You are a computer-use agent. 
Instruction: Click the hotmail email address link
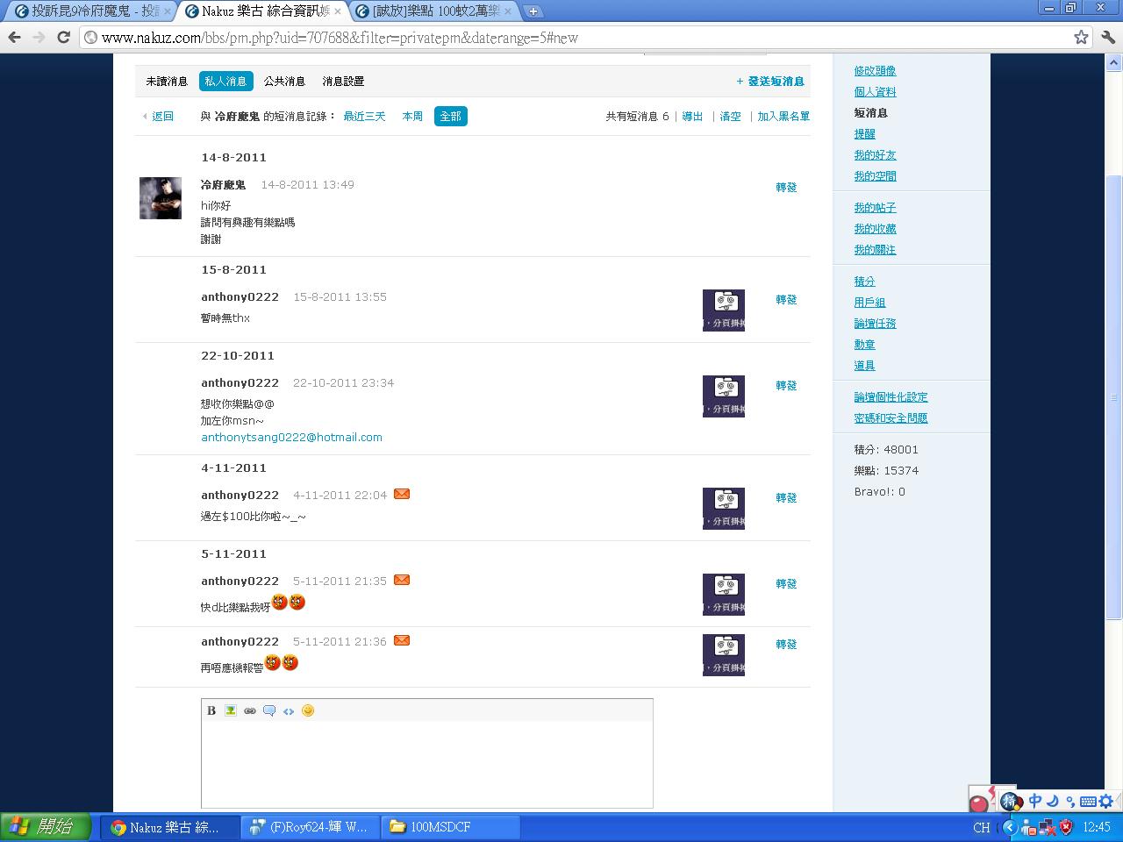pyautogui.click(x=291, y=437)
